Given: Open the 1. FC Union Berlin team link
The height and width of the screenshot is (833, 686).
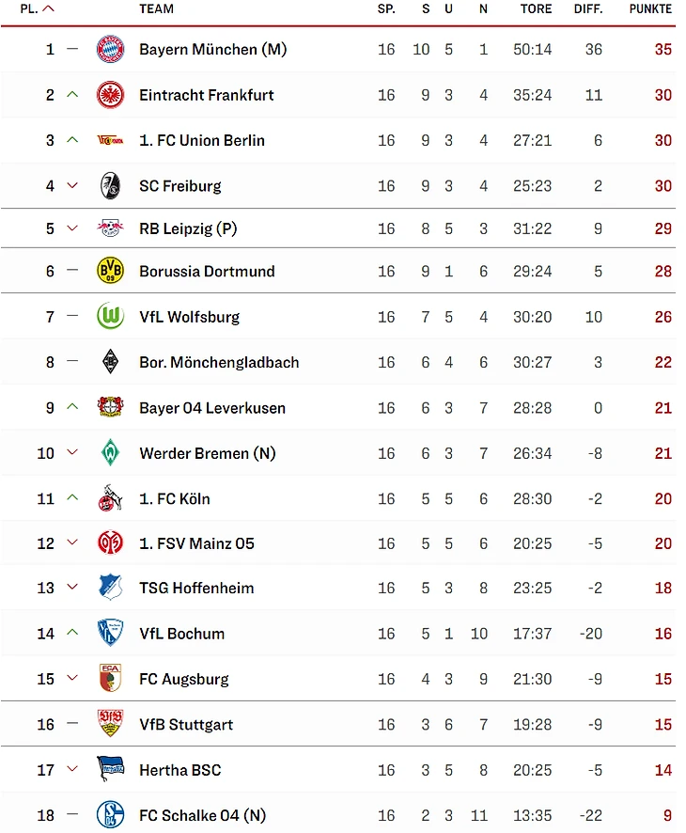Looking at the screenshot, I should (202, 140).
